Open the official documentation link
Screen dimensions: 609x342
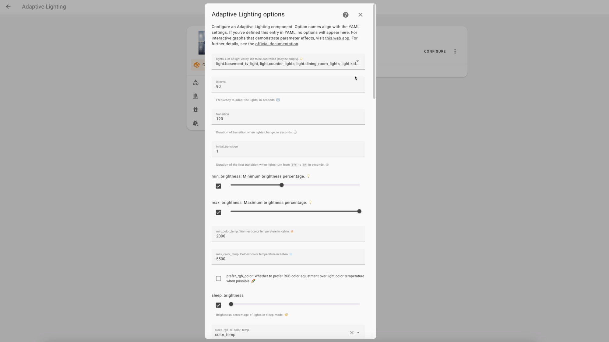276,44
